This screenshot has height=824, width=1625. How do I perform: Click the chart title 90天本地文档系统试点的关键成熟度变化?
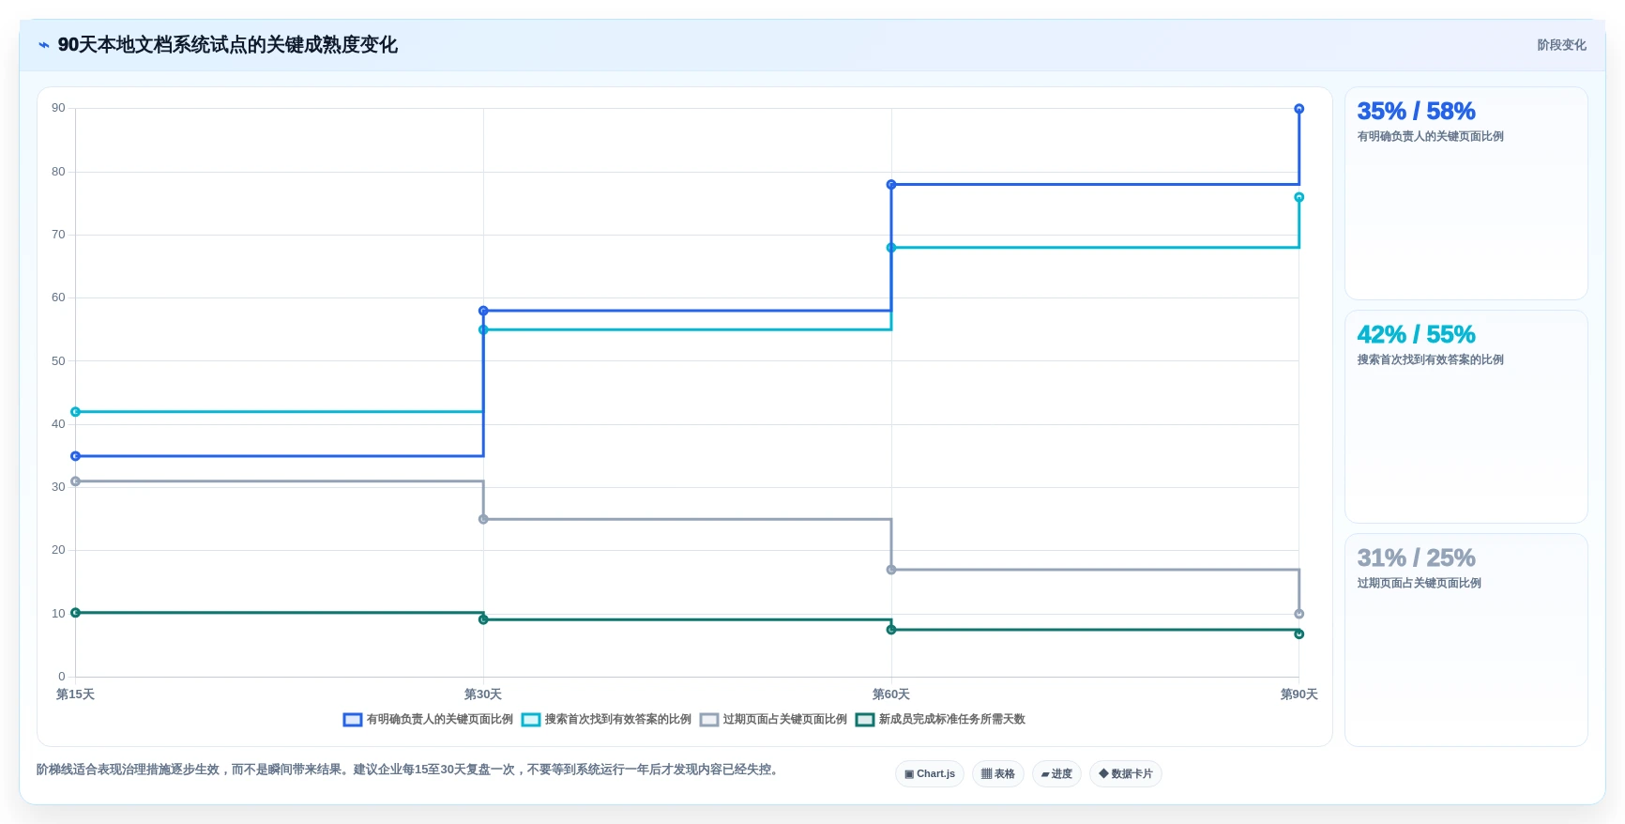click(x=228, y=45)
